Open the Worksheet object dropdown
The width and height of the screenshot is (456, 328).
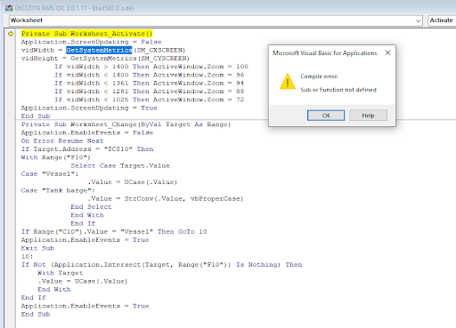(x=418, y=20)
